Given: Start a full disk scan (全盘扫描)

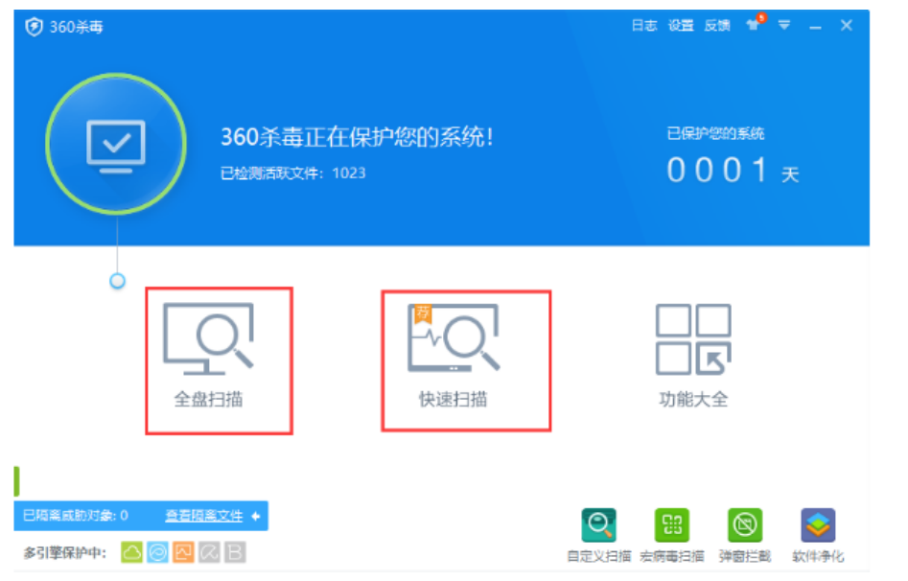Looking at the screenshot, I should [208, 357].
